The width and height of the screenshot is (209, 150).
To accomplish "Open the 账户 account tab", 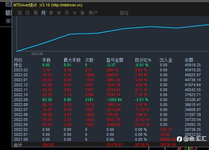I will pos(93,13).
